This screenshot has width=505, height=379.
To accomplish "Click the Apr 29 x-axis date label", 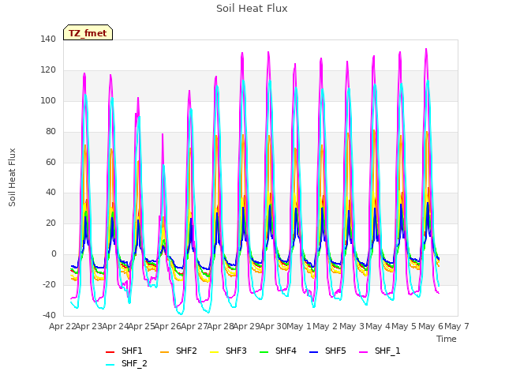I will point(246,326).
